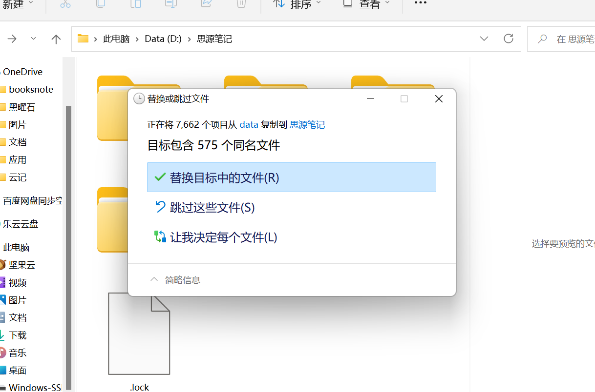Viewport: 595px width, 392px height.
Task: Open 桌面 desktop in sidebar
Action: coord(18,371)
